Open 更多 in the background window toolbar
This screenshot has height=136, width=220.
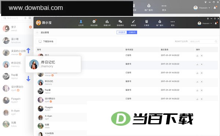click(164, 8)
